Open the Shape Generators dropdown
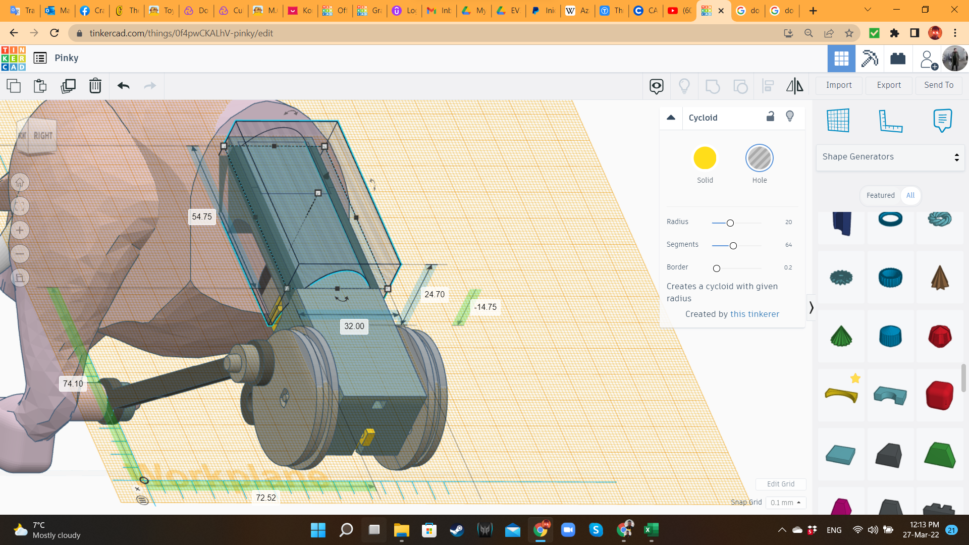This screenshot has width=969, height=545. click(x=890, y=157)
